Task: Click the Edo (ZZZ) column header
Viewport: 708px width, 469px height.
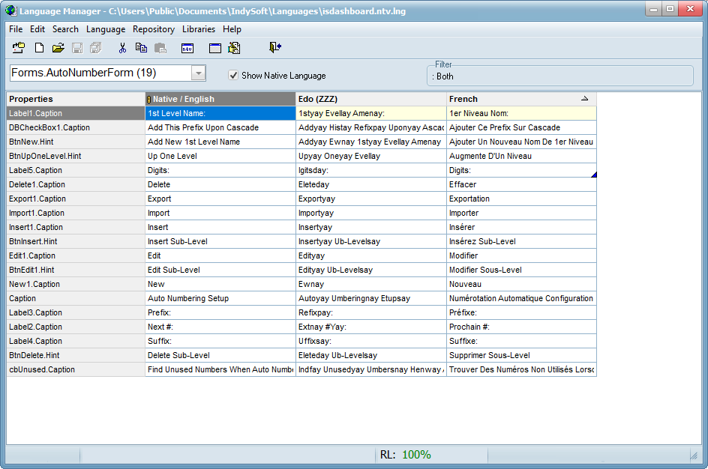Action: (x=370, y=99)
